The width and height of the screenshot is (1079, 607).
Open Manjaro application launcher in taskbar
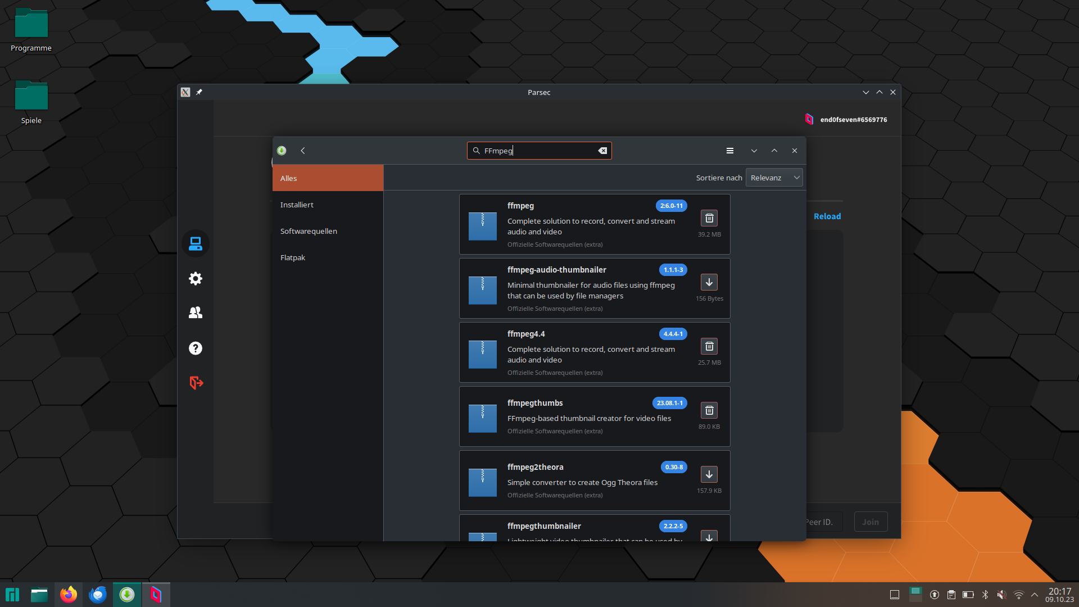(12, 595)
